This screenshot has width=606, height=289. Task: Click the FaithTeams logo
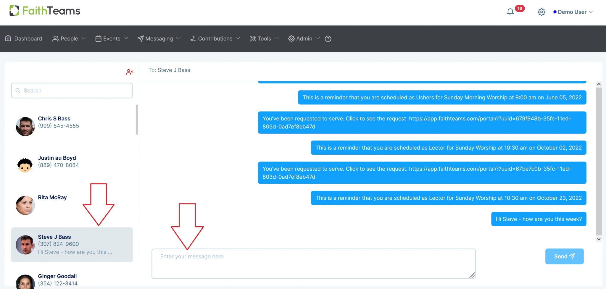[x=44, y=11]
